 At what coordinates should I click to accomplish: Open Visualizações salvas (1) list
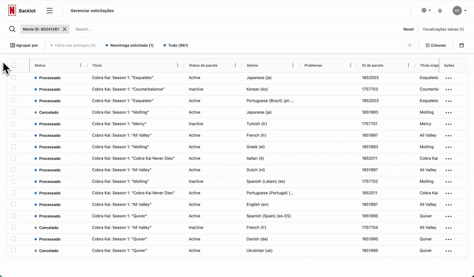443,29
